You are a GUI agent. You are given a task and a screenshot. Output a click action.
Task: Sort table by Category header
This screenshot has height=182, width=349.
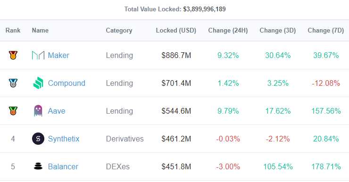(119, 31)
